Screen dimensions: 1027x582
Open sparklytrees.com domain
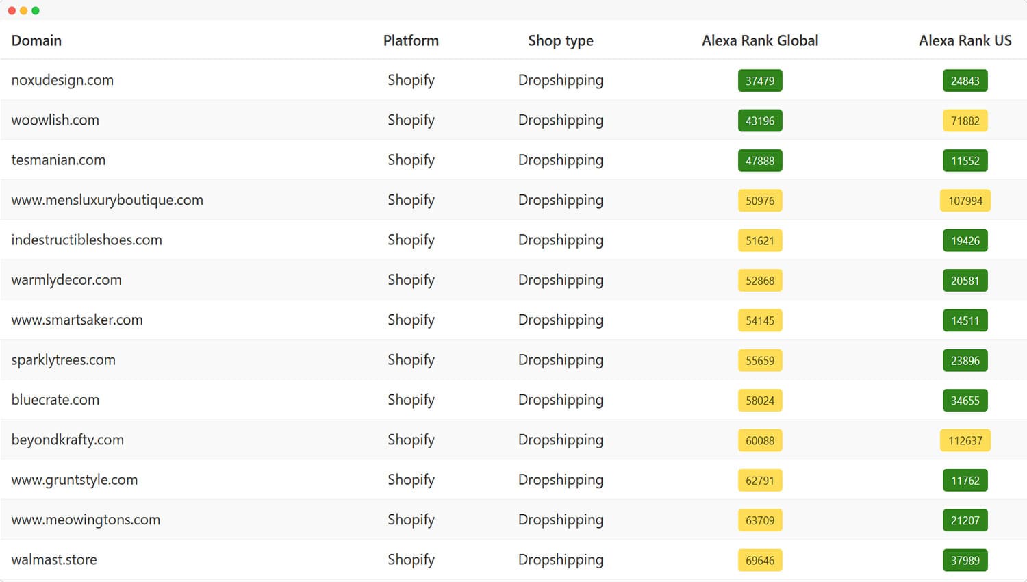point(64,359)
